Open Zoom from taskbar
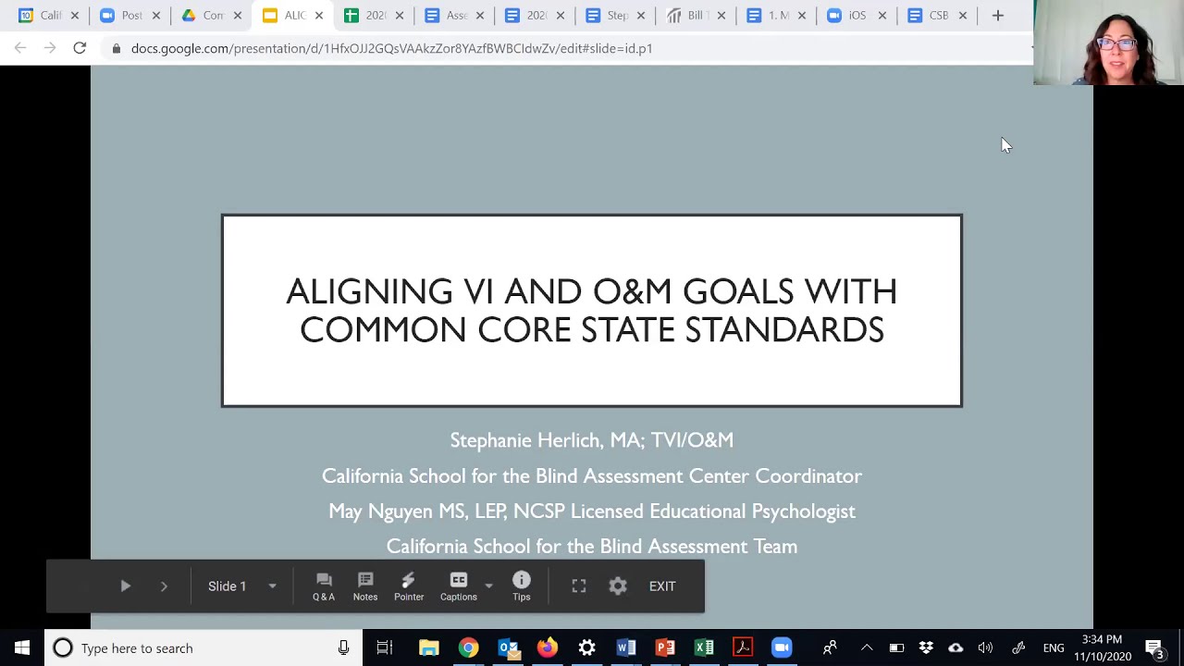The width and height of the screenshot is (1184, 666). (x=783, y=648)
